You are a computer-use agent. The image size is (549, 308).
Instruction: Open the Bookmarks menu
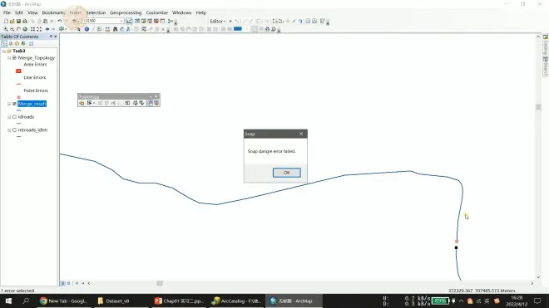[x=53, y=12]
